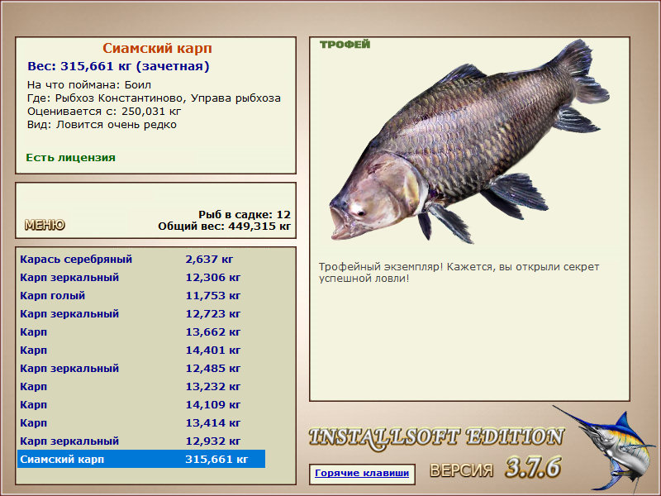Click the 11,753 кг weight value
Image resolution: width=661 pixels, height=496 pixels.
pos(213,296)
